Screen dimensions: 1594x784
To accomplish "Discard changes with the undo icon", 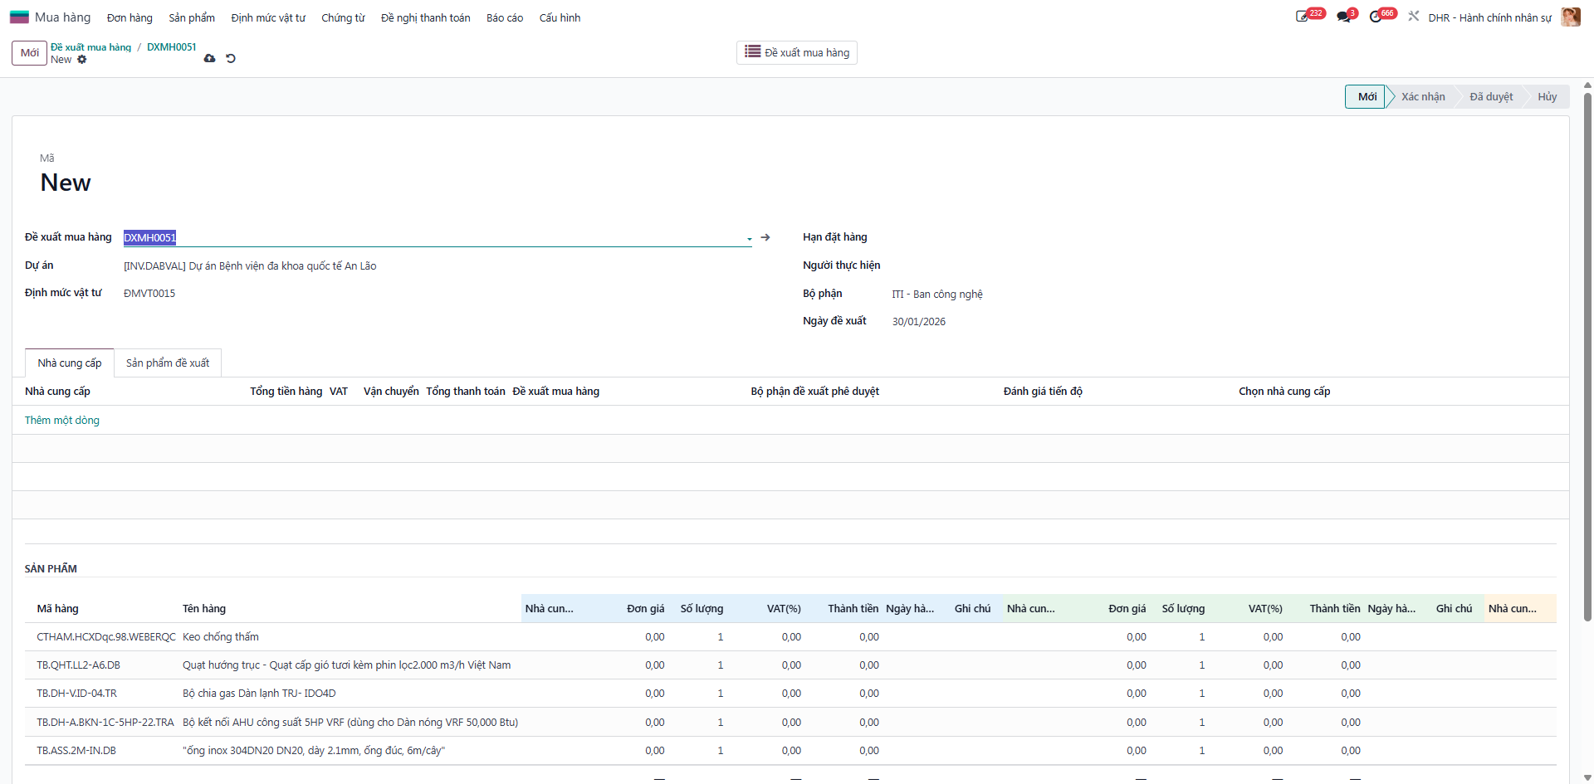I will (x=231, y=58).
